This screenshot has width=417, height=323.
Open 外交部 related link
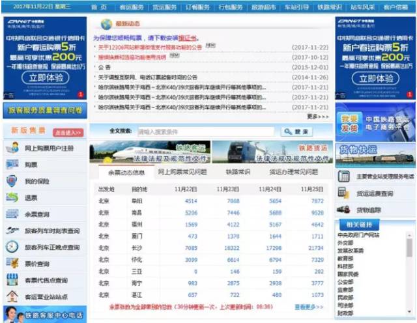pyautogui.click(x=345, y=243)
